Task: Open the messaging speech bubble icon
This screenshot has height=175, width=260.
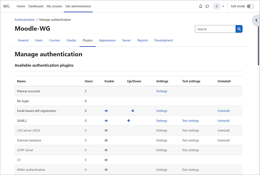Action: click(x=207, y=6)
